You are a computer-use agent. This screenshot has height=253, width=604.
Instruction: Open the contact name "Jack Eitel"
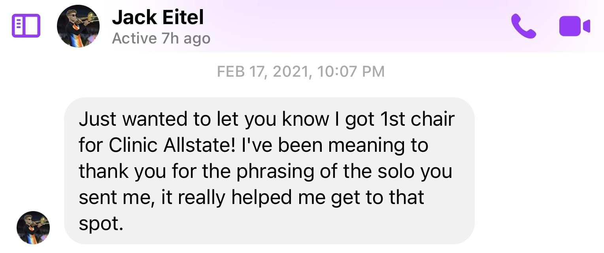[x=158, y=18]
